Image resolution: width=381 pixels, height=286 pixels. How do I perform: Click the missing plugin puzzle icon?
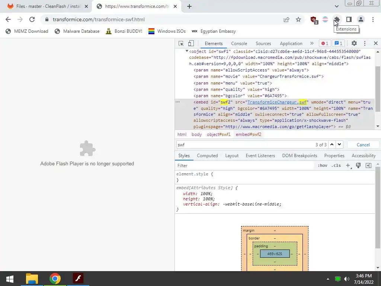(87, 148)
